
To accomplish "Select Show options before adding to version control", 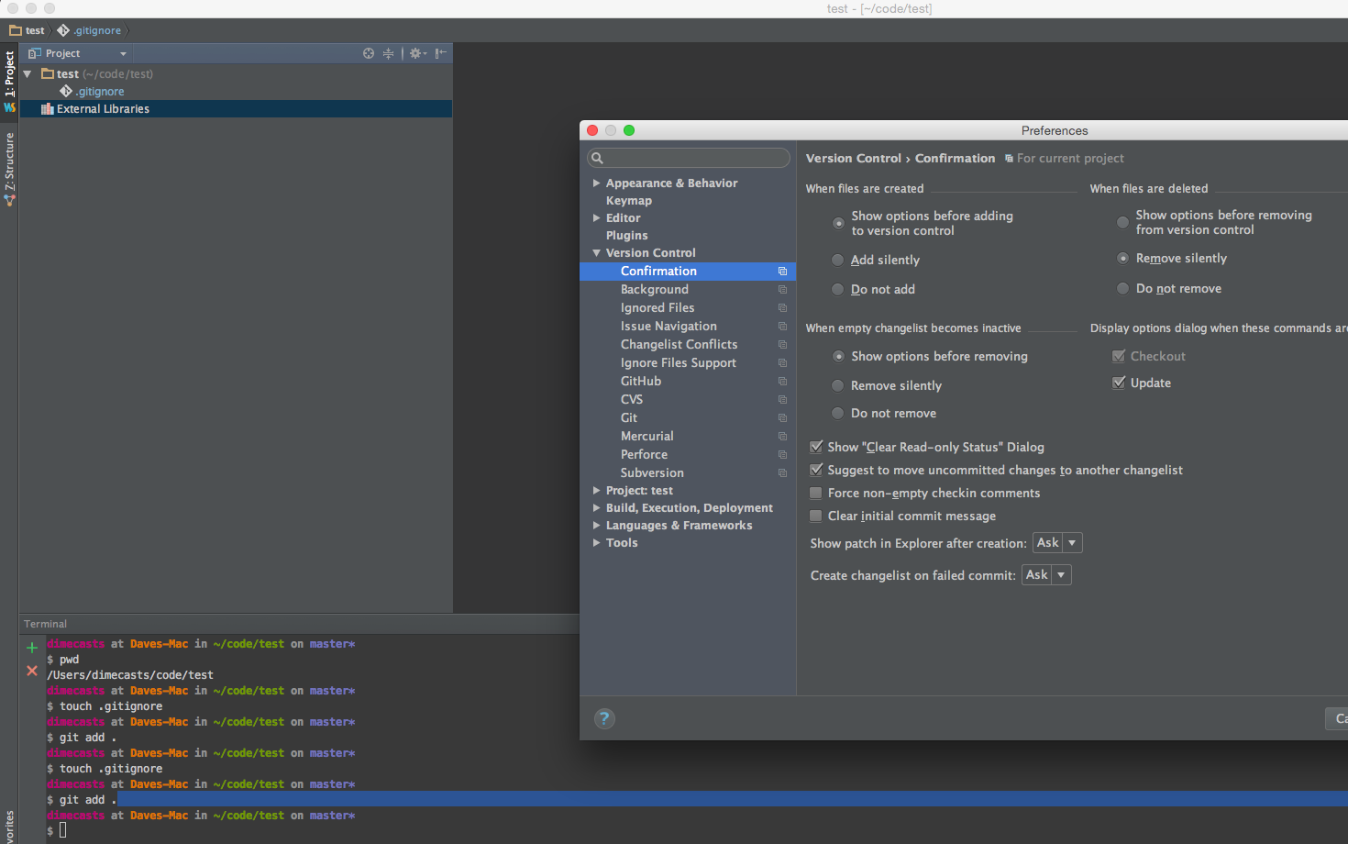I will coord(838,223).
